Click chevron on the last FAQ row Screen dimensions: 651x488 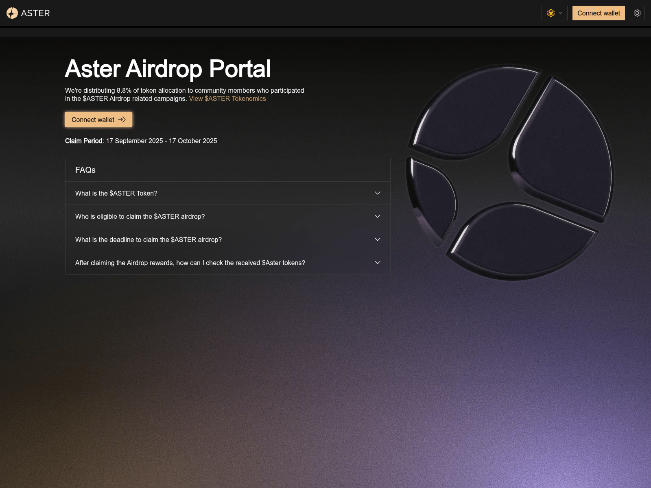click(x=377, y=263)
